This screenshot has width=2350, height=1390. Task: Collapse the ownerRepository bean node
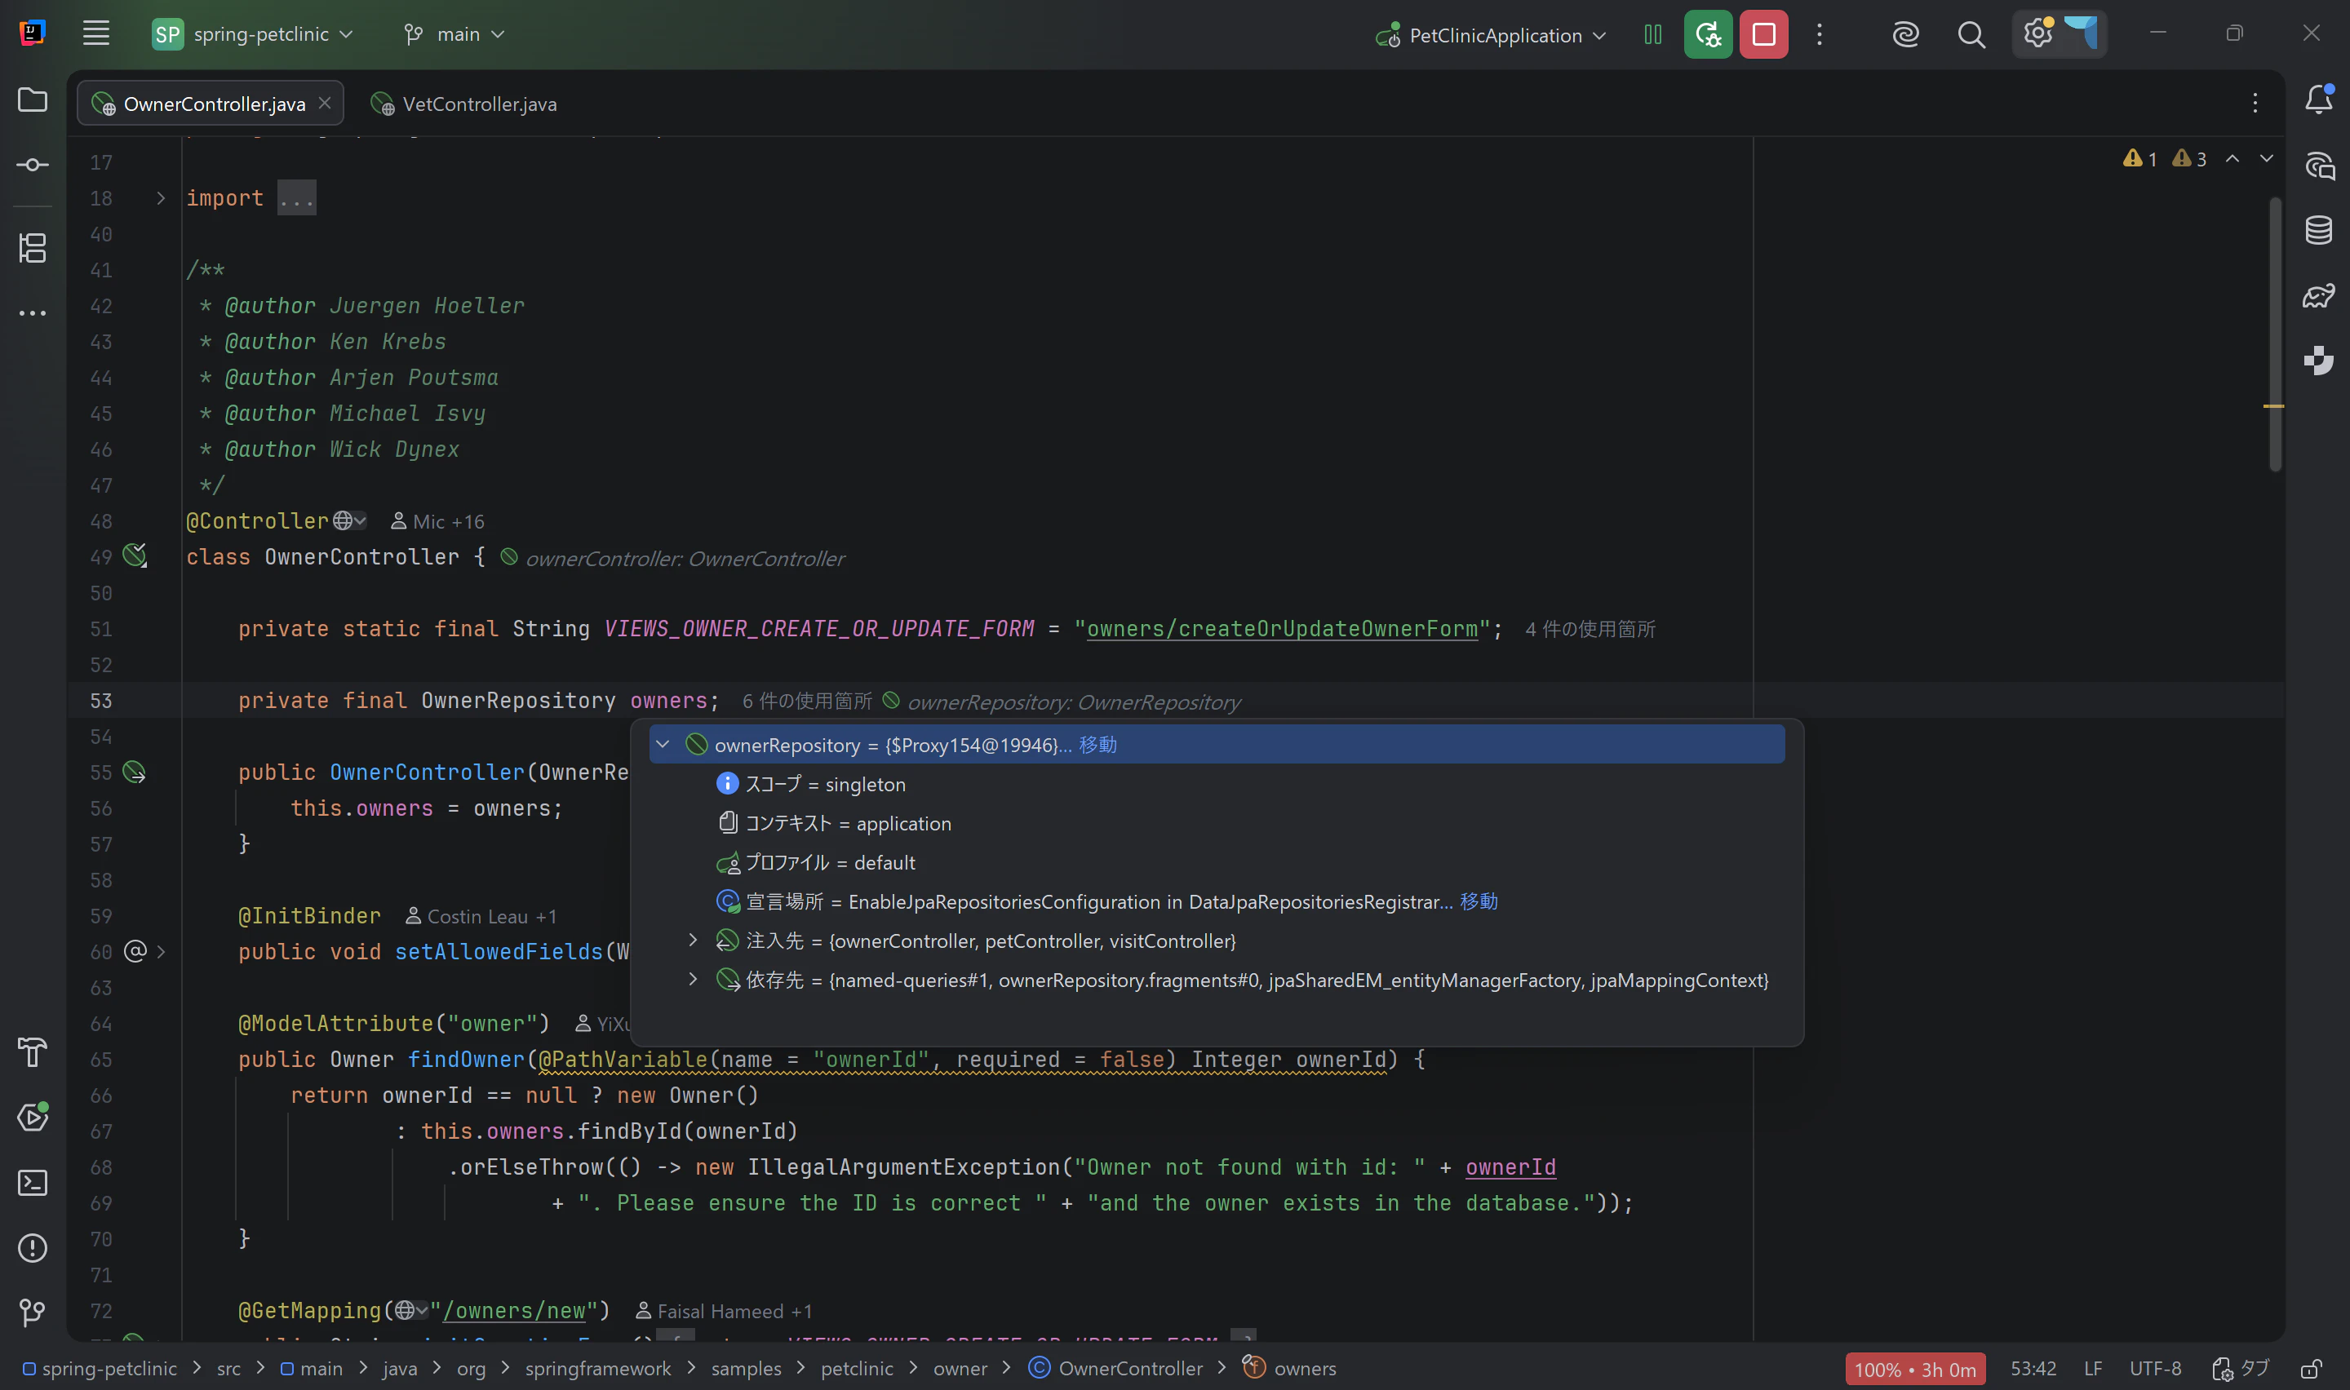663,745
